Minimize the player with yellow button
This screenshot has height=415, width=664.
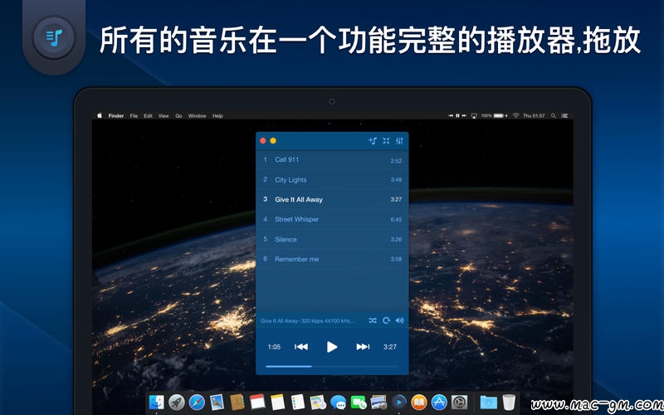click(x=273, y=140)
